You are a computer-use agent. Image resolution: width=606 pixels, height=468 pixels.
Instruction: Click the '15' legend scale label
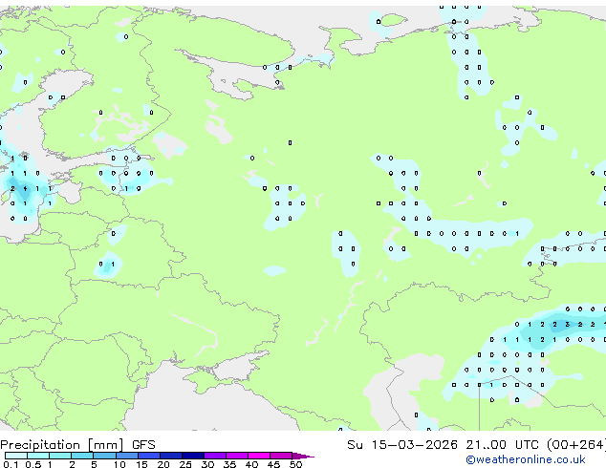(x=141, y=464)
